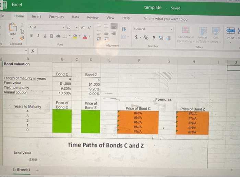The height and width of the screenshot is (177, 240).
Task: Click the Excel app icon
Action: tap(4, 5)
